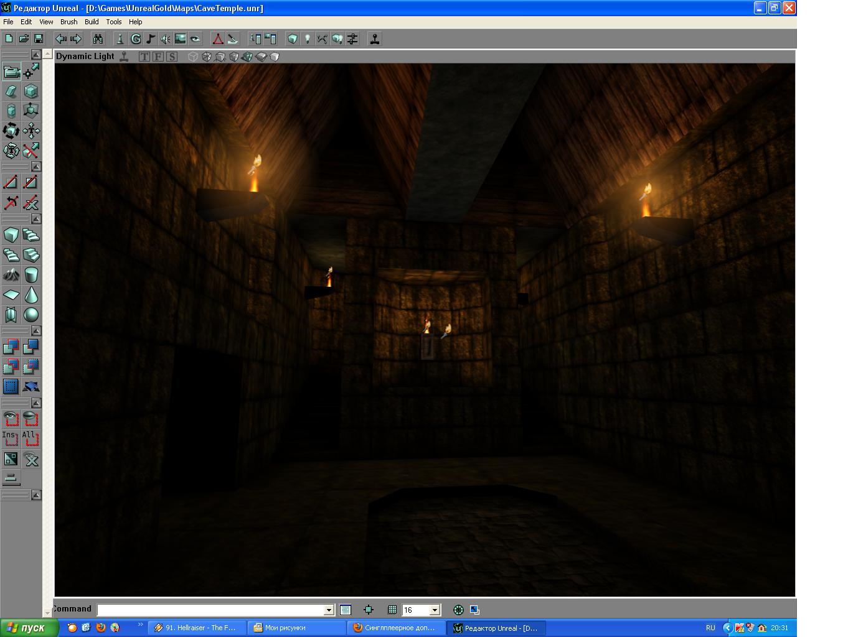Open actor search with the binoculars icon
Screen dimensions: 848x637
click(x=98, y=39)
